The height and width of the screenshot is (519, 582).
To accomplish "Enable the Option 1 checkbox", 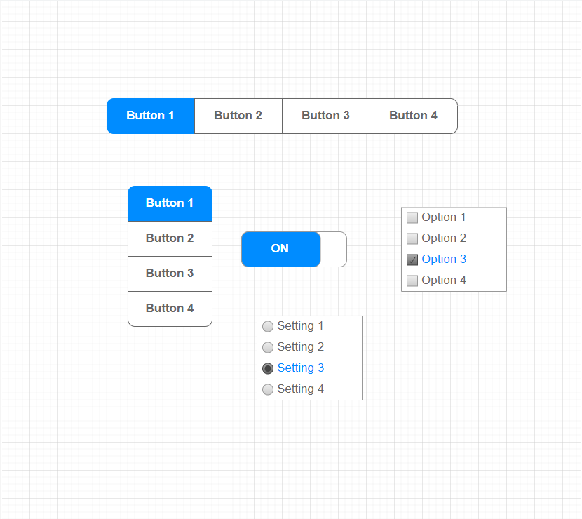I will pyautogui.click(x=412, y=217).
